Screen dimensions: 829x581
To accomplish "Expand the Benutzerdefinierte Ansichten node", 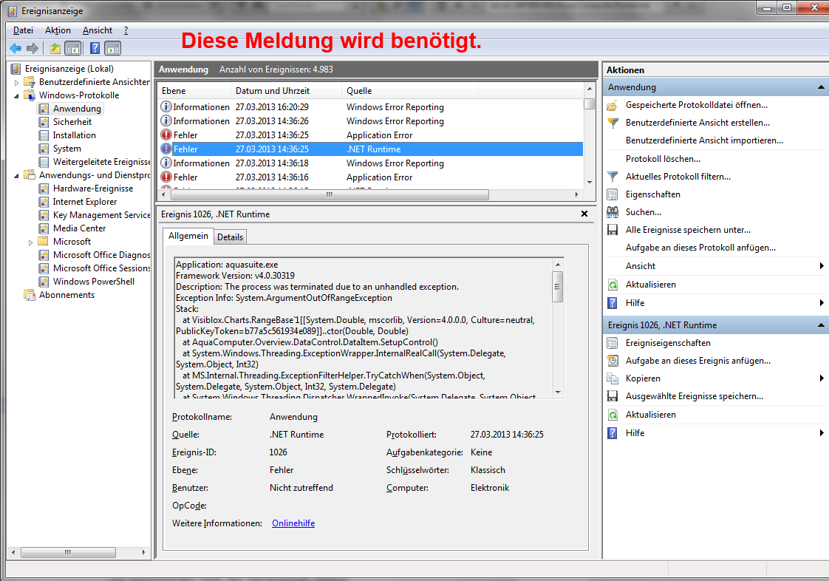I will (16, 82).
